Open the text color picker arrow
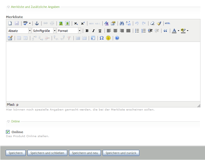 tap(178, 31)
